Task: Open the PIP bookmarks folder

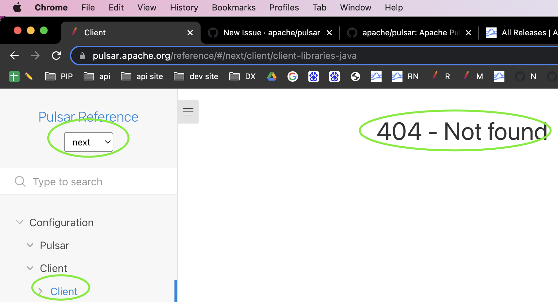Action: tap(59, 76)
